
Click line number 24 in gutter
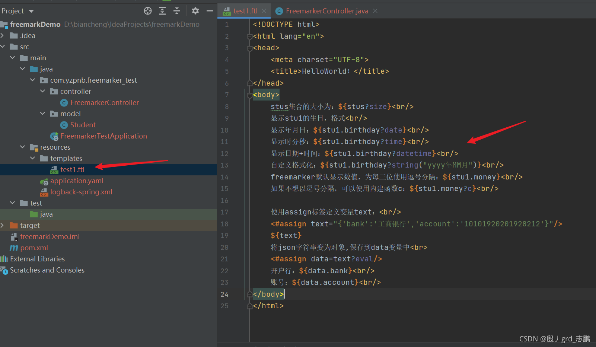point(224,294)
